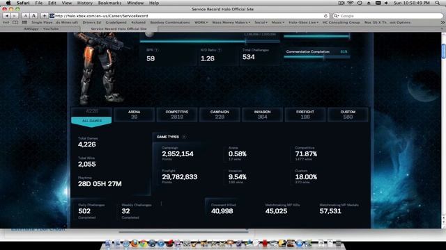Screen dimensions: 446x250
Task: Launch Google Chrome from the Dock
Action: pyautogui.click(x=143, y=243)
